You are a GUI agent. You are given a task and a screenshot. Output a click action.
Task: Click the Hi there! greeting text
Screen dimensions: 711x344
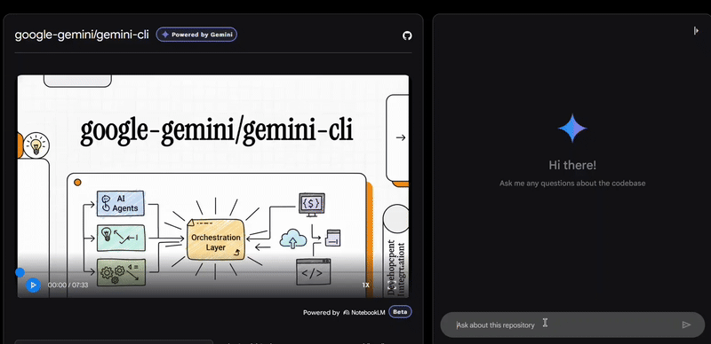coord(572,165)
